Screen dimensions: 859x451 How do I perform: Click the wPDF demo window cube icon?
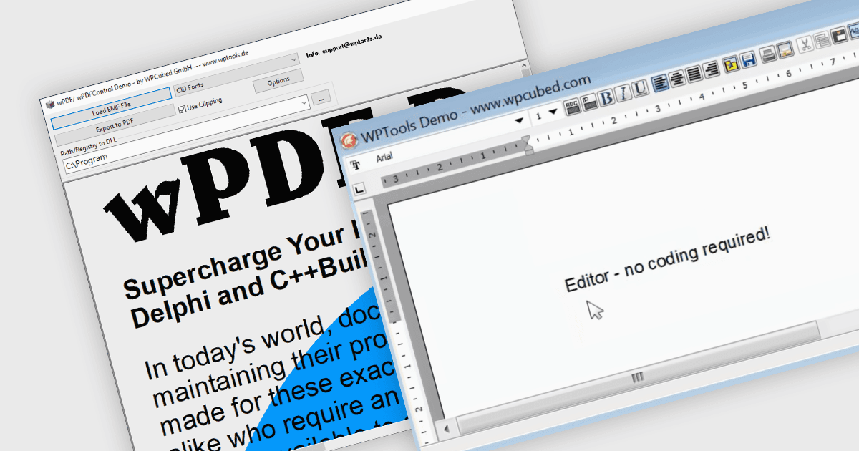pyautogui.click(x=49, y=103)
